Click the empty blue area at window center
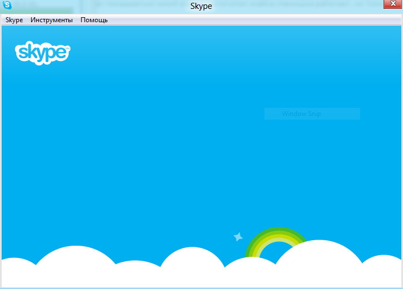Image resolution: width=403 pixels, height=289 pixels. [201, 155]
